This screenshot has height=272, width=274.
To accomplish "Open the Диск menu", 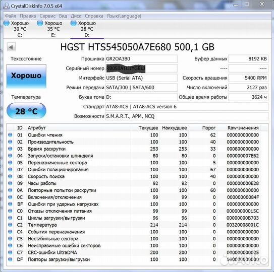I will pos(76,16).
